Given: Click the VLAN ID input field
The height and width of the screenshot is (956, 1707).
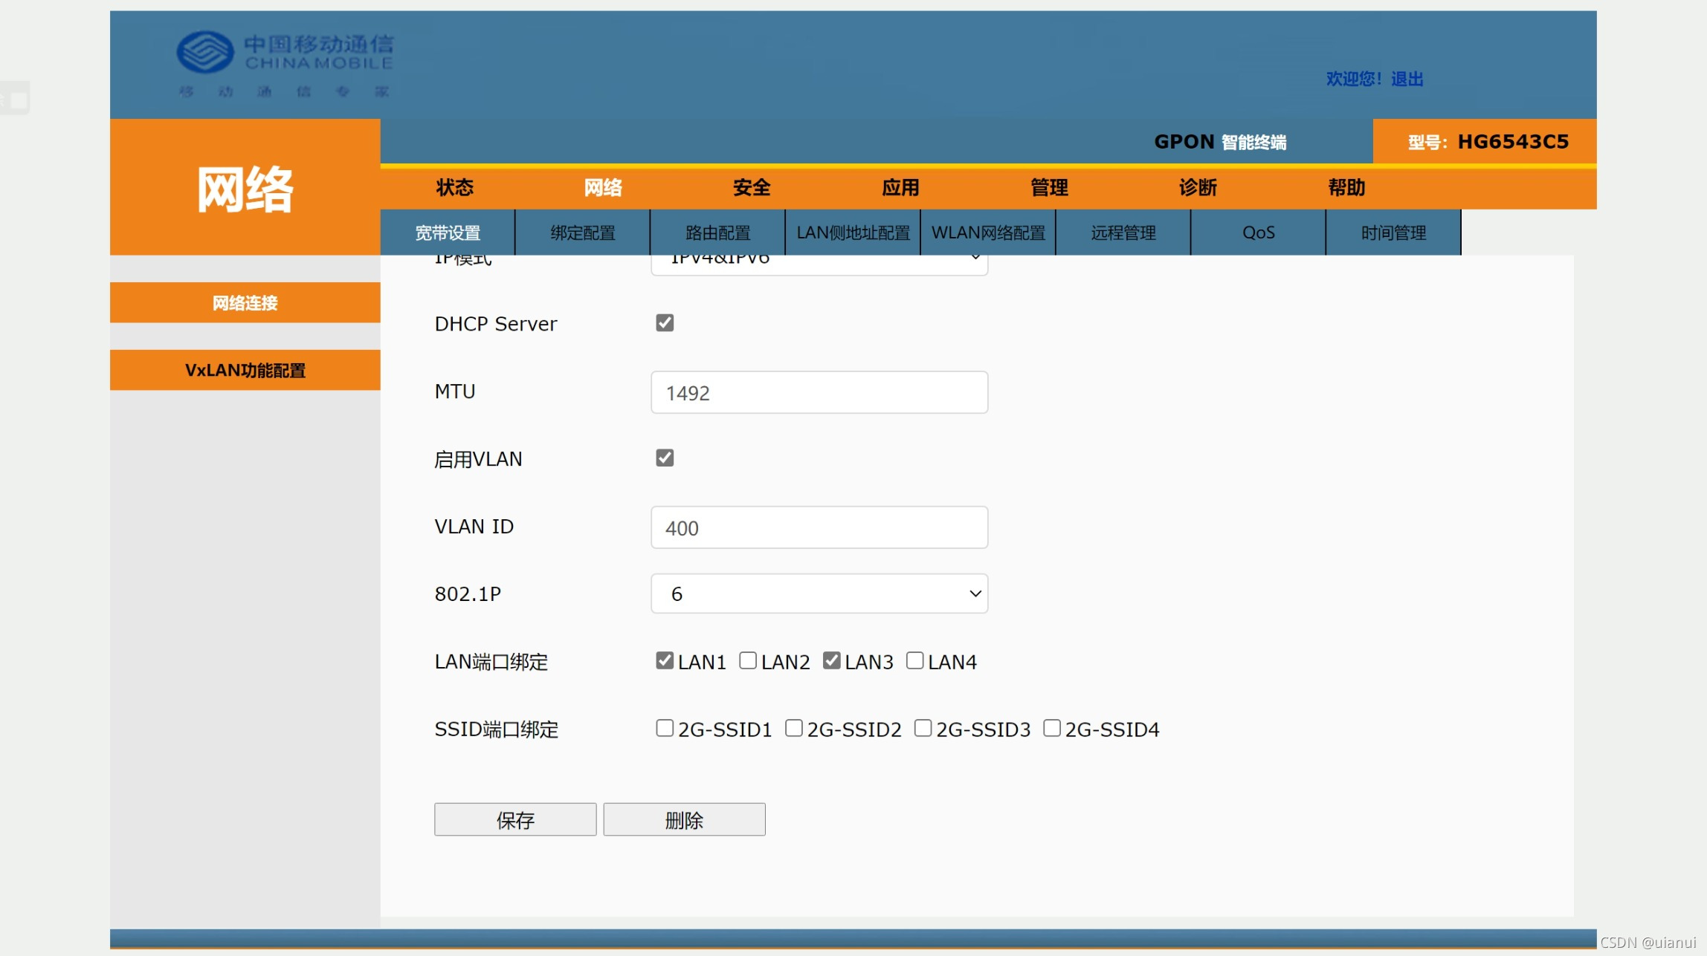Looking at the screenshot, I should click(819, 528).
